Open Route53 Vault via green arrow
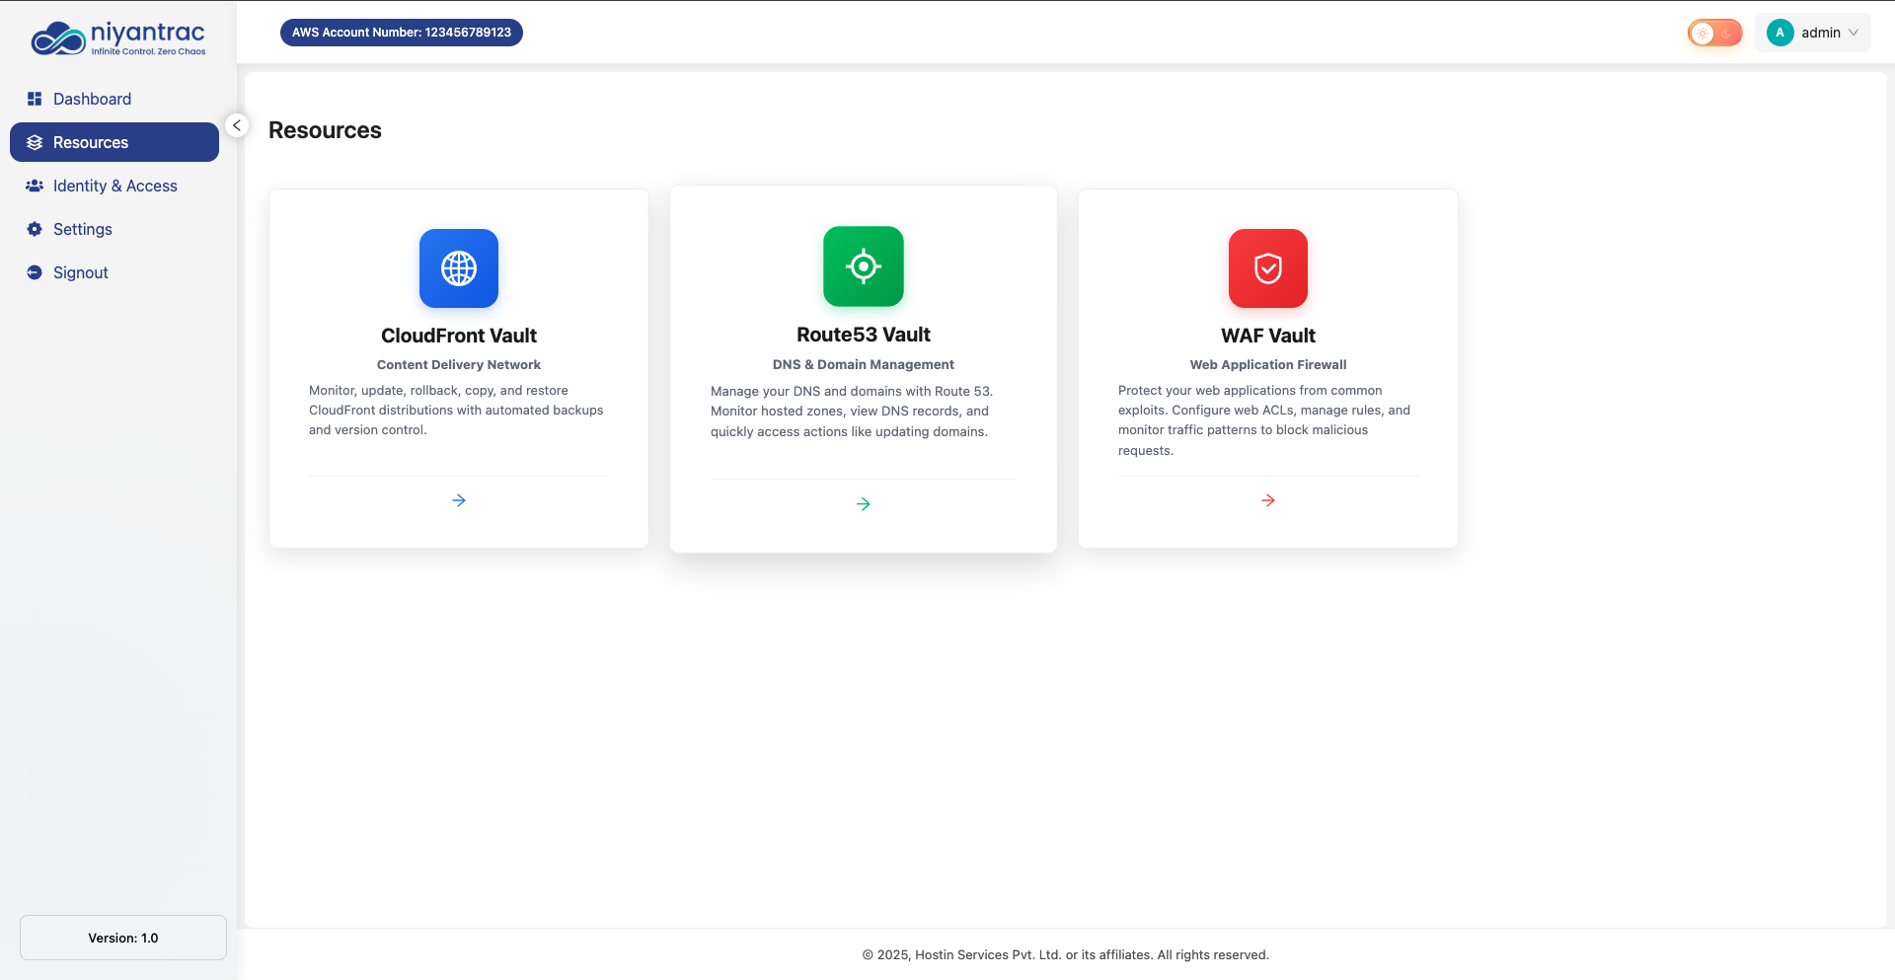The height and width of the screenshot is (980, 1895). tap(864, 504)
